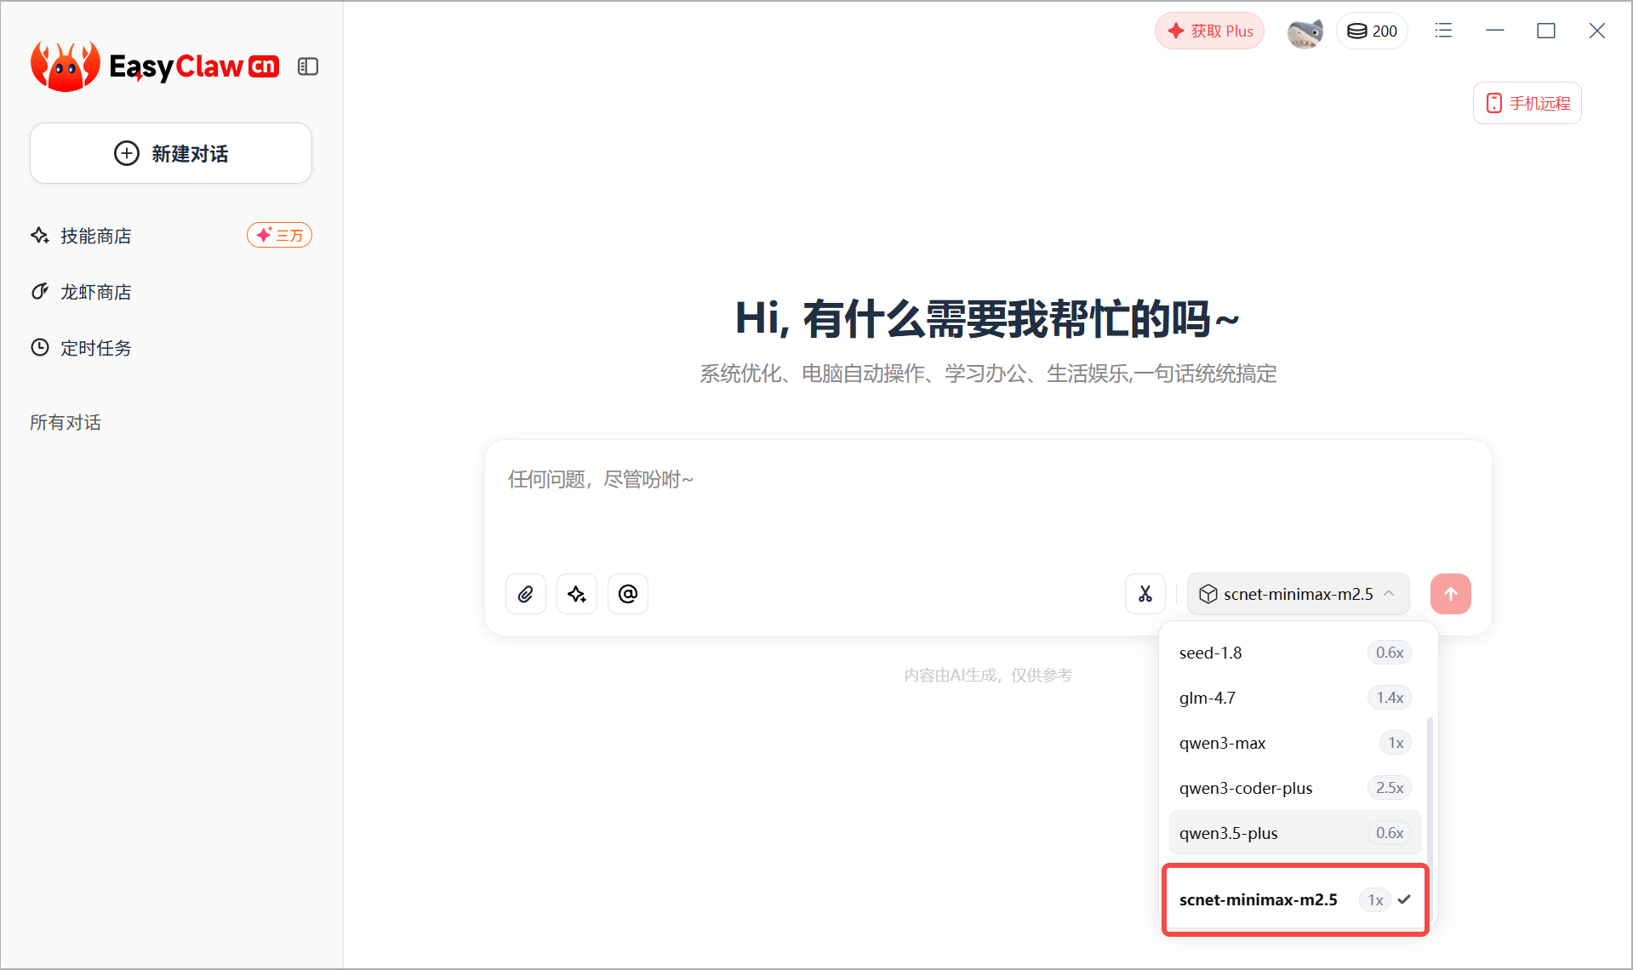Pick qwen3.5-plus in the dropdown
Screen dimensions: 1633x970
point(1228,832)
